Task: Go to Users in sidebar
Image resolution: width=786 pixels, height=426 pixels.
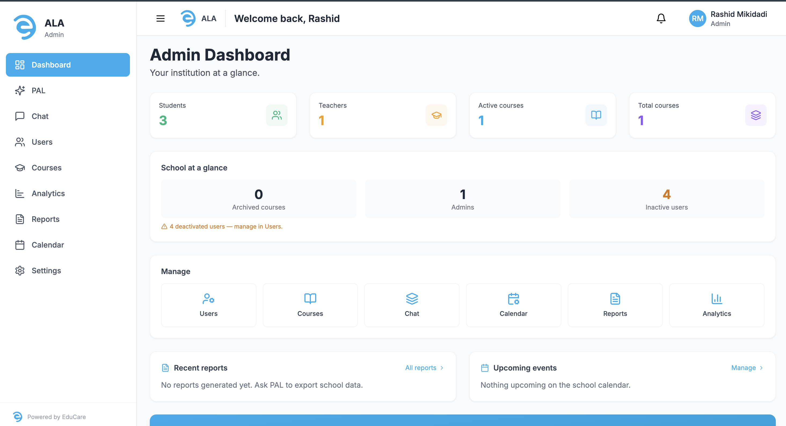Action: (x=68, y=142)
